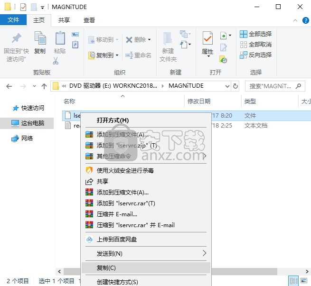Click the Edit file icon

[x=224, y=47]
